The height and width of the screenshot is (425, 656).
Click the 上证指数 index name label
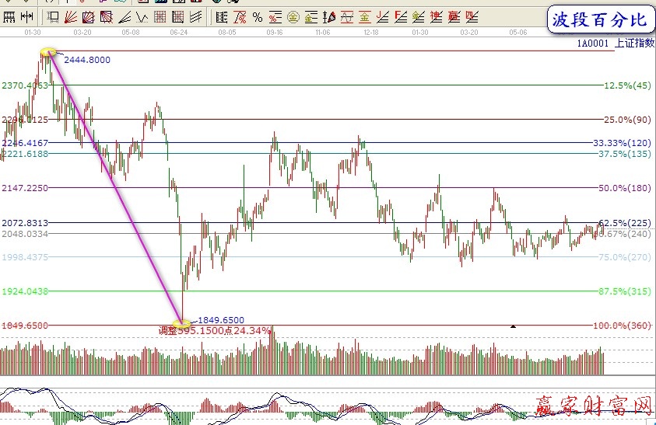pyautogui.click(x=633, y=44)
